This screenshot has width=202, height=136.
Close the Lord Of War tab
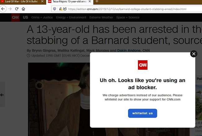click(x=42, y=2)
